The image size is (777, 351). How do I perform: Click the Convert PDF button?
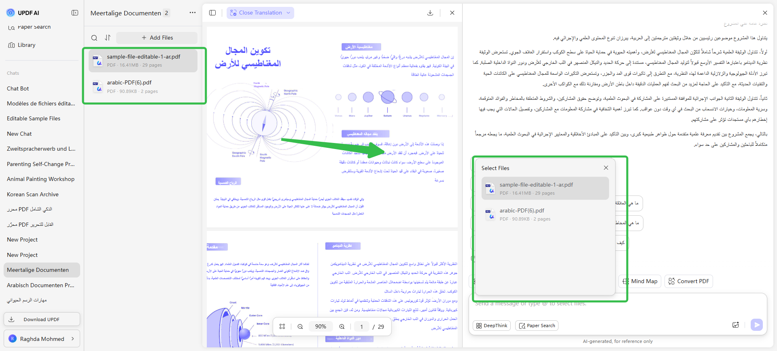pos(689,281)
